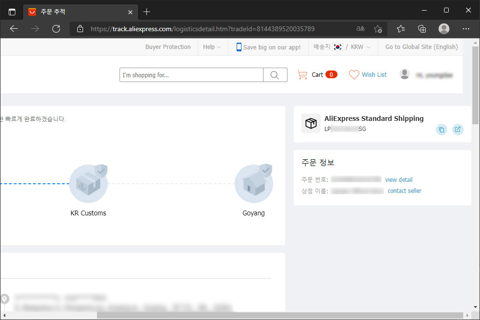Go to Global Site (English)
Viewport: 480px width, 320px height.
(421, 47)
